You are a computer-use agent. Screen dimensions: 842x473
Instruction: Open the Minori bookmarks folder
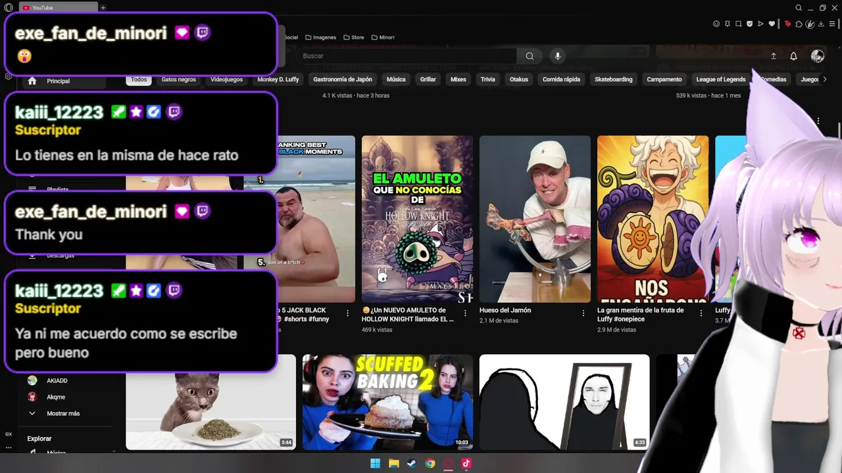(383, 37)
